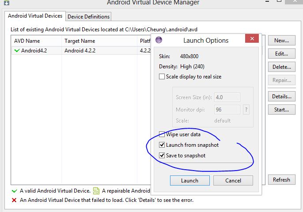Click the New... button
Image resolution: width=303 pixels, height=212 pixels.
tap(281, 41)
